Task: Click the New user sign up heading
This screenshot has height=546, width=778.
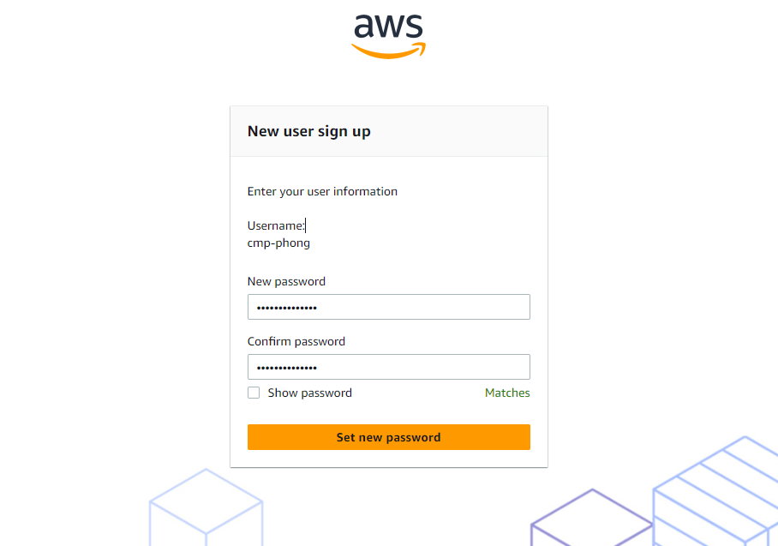Action: pyautogui.click(x=308, y=131)
